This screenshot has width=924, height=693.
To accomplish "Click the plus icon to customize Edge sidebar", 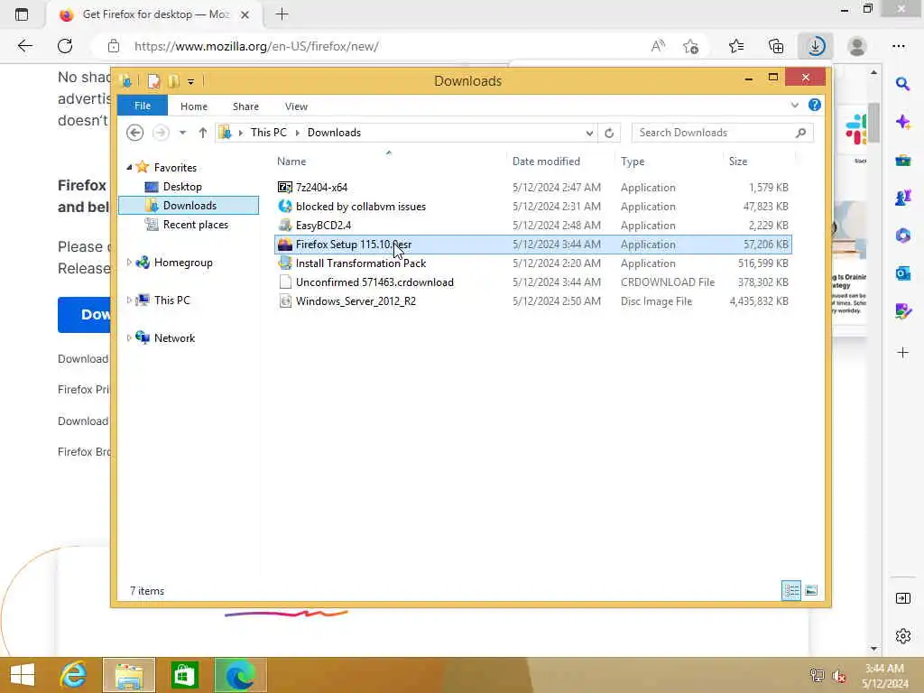I will tap(902, 353).
